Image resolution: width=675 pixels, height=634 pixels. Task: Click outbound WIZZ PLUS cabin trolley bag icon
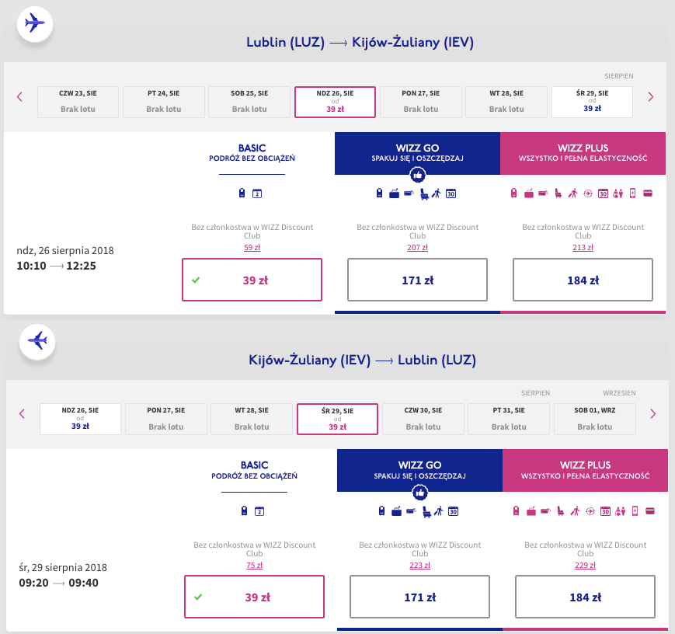click(x=529, y=193)
